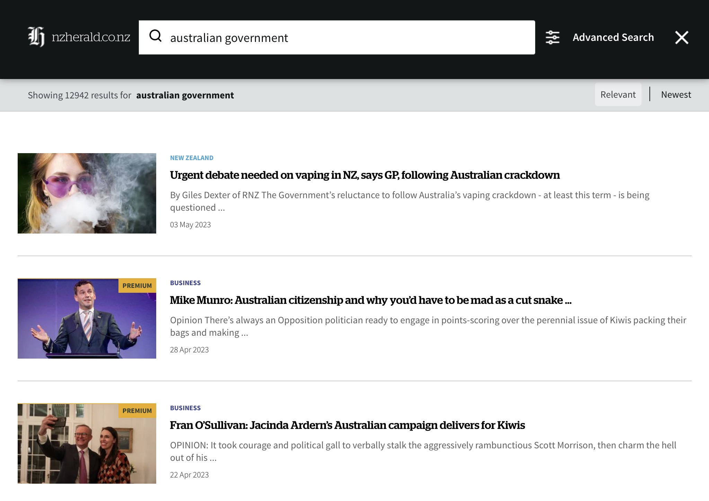Open the podium speaker article thumbnail
Image resolution: width=709 pixels, height=501 pixels.
pos(87,318)
